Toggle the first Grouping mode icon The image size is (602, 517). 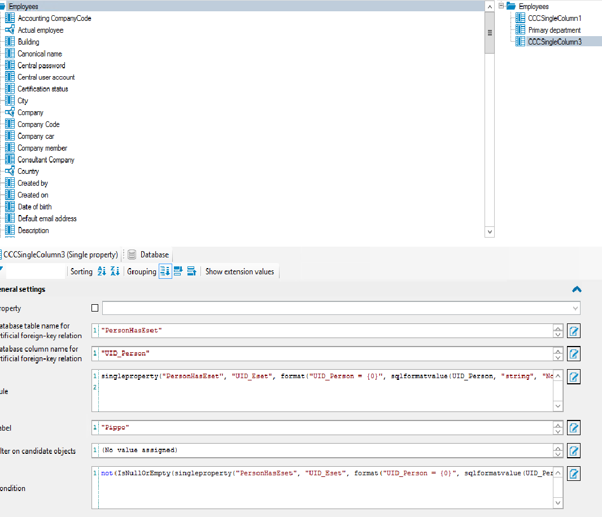tap(165, 271)
